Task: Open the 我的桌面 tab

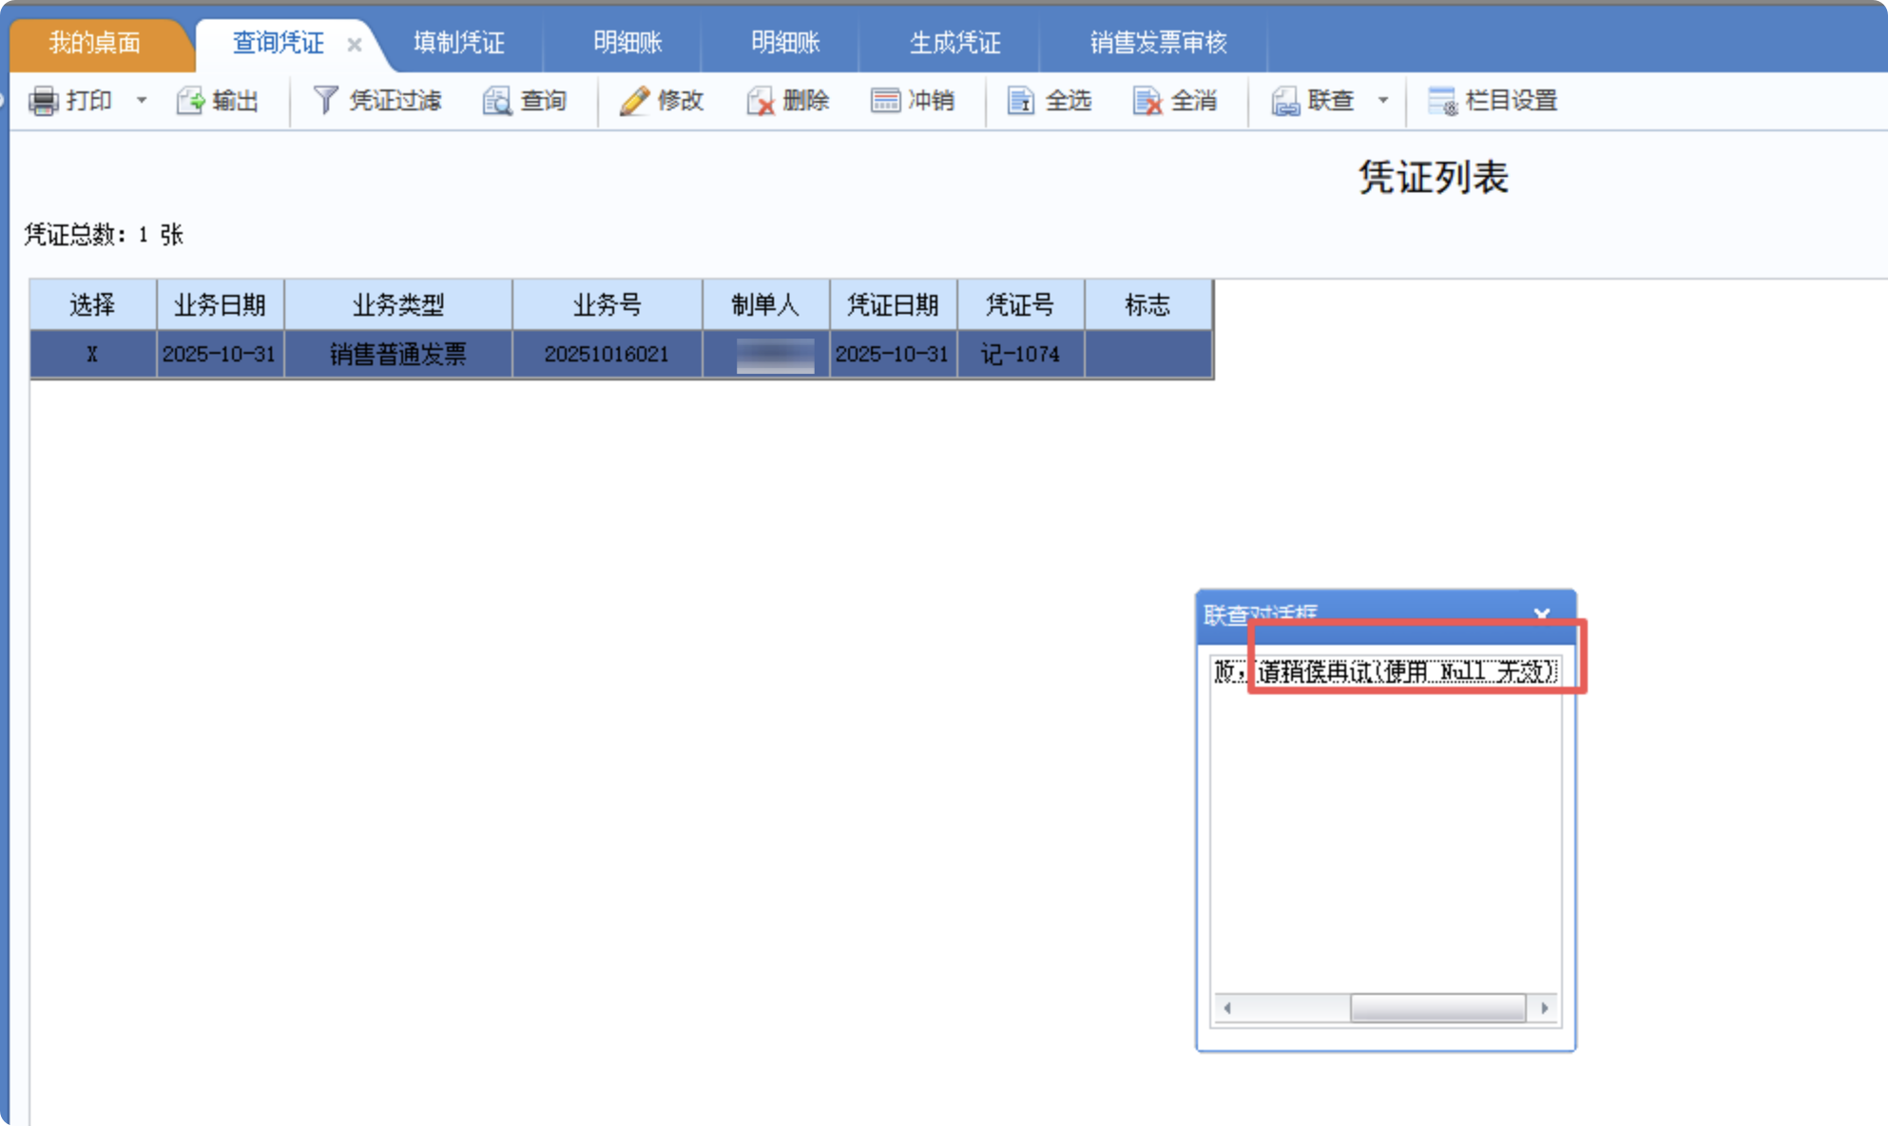Action: (x=94, y=43)
